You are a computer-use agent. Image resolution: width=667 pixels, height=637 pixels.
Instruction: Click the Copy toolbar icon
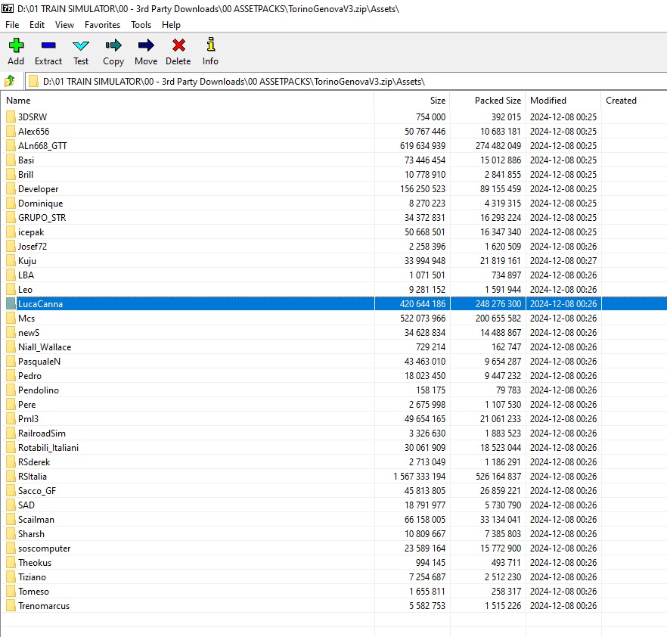(x=113, y=46)
